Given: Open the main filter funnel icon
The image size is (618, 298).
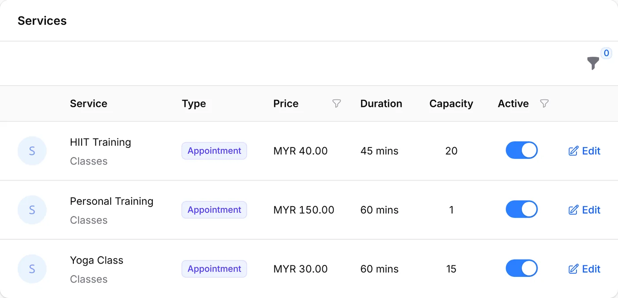Looking at the screenshot, I should point(593,63).
